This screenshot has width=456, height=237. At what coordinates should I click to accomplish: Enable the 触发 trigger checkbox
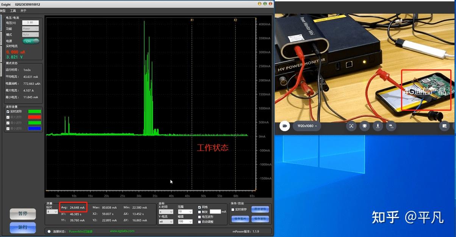(199, 212)
